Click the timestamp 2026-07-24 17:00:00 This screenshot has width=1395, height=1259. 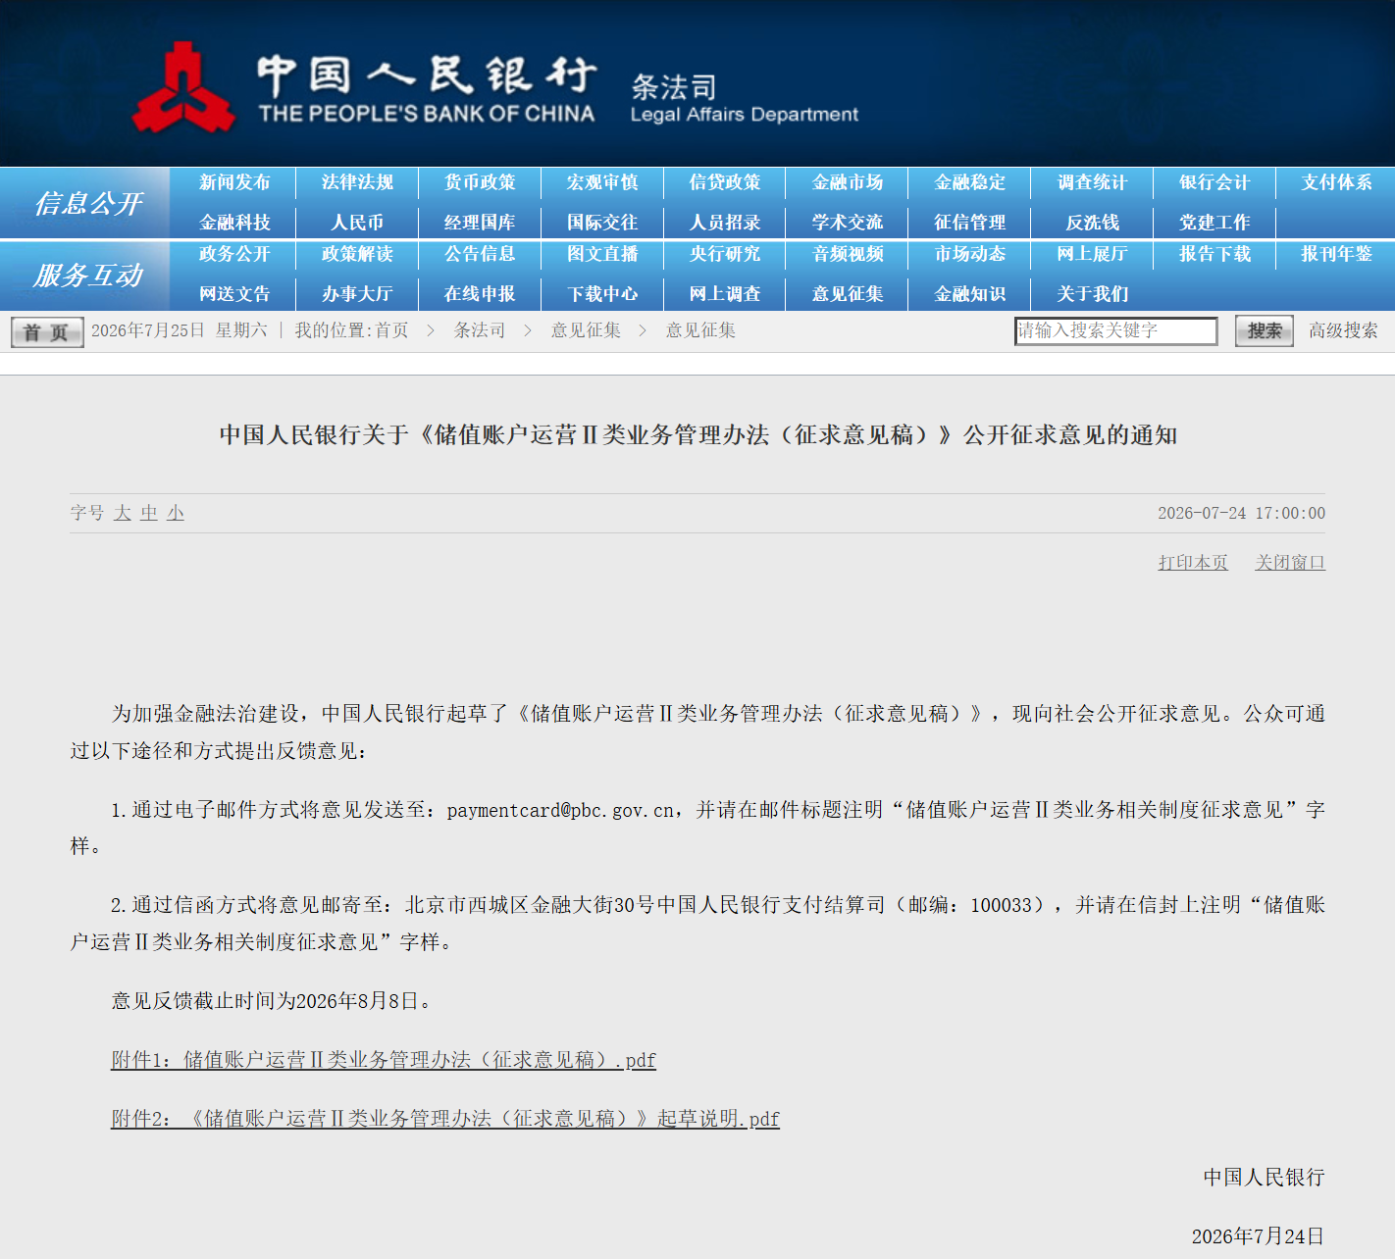point(1241,513)
